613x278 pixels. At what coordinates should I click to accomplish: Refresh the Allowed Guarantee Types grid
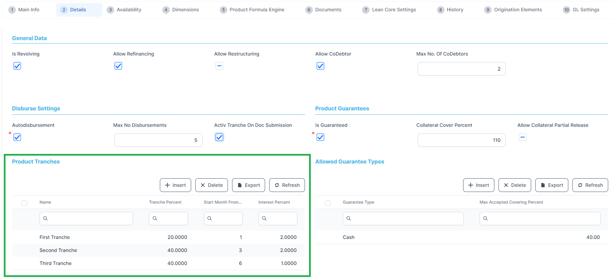tap(590, 185)
